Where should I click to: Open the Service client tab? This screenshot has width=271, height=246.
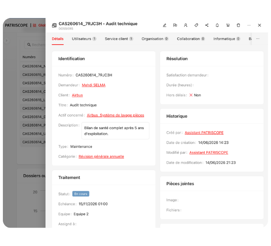coord(119,39)
